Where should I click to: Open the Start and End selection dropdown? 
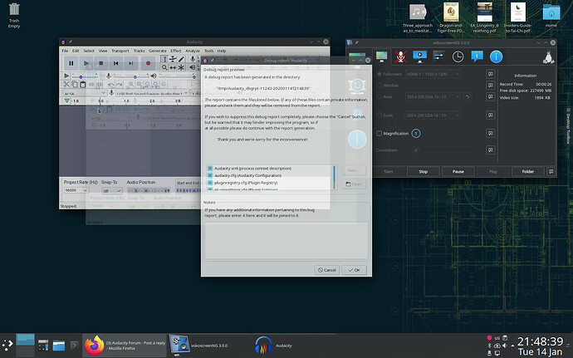(x=188, y=183)
